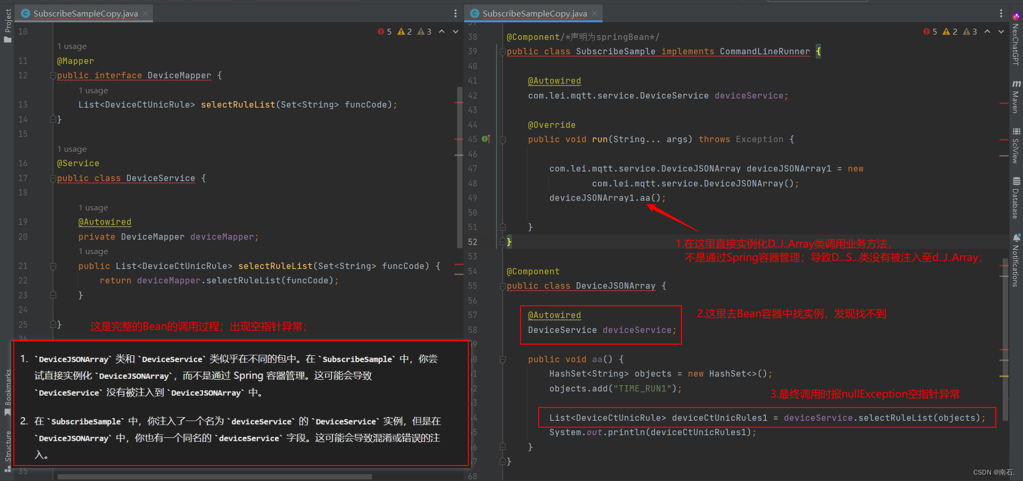Open the Maven tool window
1023x481 pixels.
1016,96
